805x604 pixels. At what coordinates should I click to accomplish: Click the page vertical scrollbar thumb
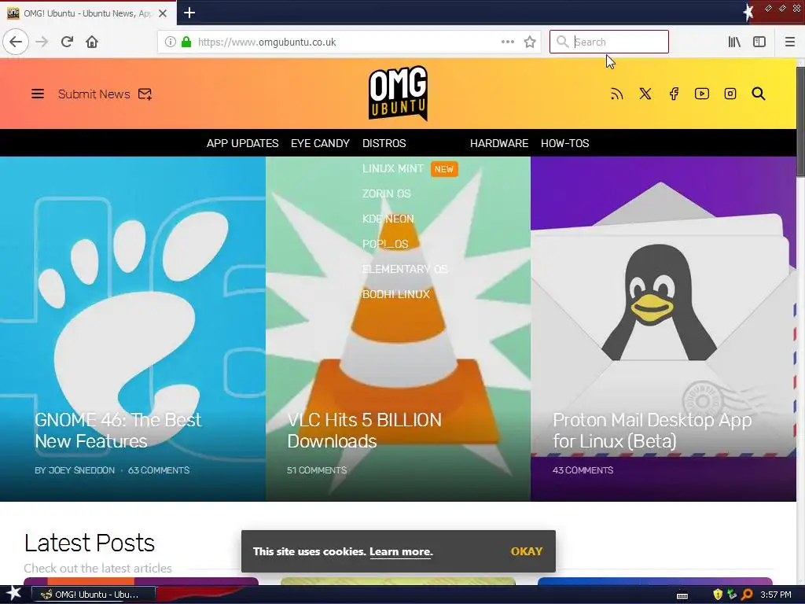pyautogui.click(x=800, y=120)
